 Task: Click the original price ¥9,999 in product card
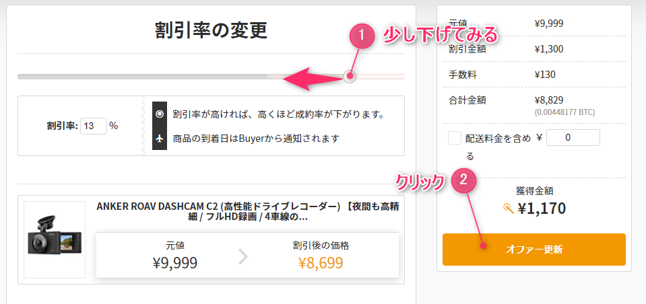point(175,262)
